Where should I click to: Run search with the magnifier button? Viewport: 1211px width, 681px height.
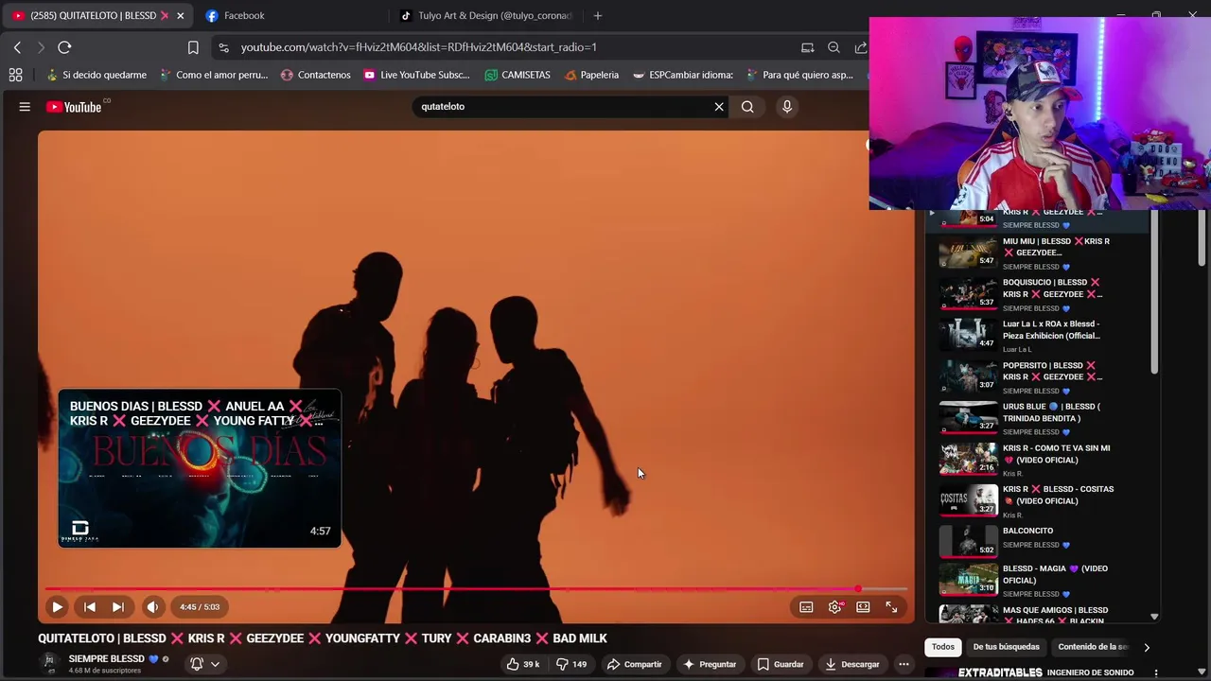pos(747,107)
